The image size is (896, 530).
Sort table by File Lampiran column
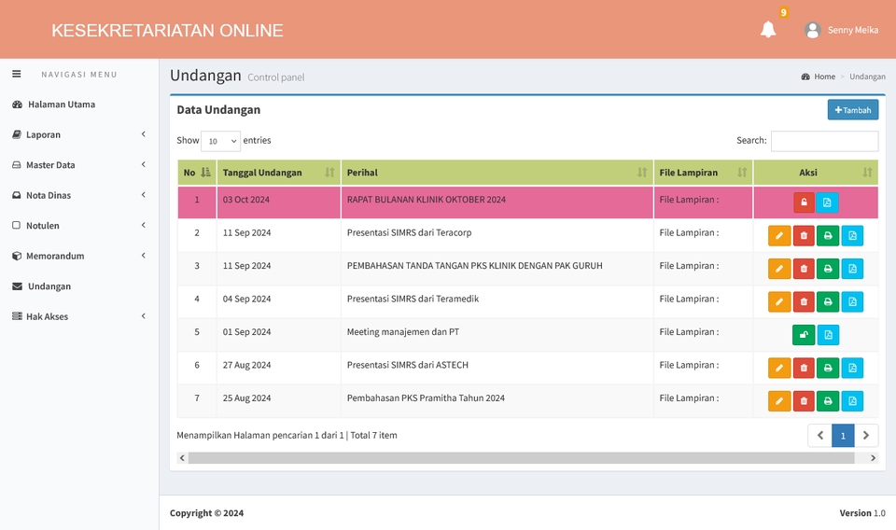coord(703,173)
